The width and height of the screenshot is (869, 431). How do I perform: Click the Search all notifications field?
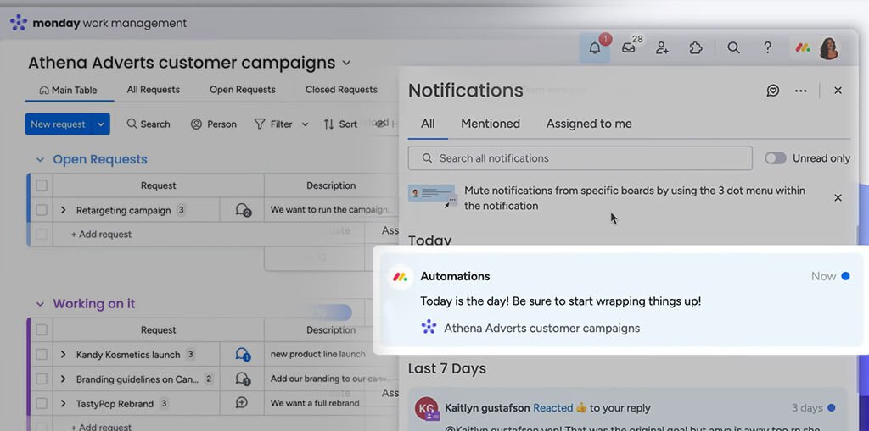point(580,158)
